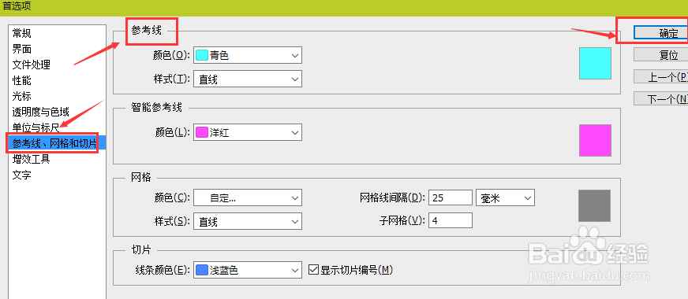688x299 pixels.
Task: Toggle 显示切片编号 checkbox
Action: pos(313,270)
